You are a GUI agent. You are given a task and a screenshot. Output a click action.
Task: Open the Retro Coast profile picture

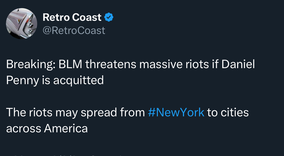point(21,23)
